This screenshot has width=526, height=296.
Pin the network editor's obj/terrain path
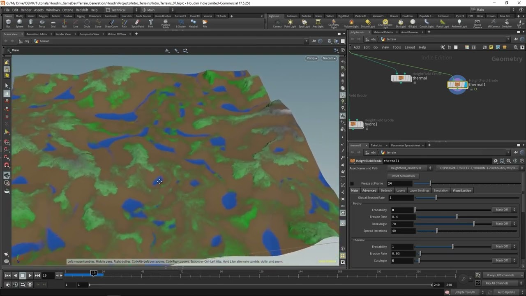tap(516, 39)
